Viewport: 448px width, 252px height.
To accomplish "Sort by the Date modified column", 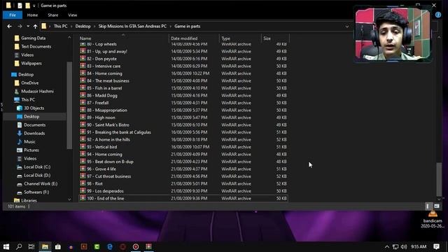I will (x=184, y=38).
